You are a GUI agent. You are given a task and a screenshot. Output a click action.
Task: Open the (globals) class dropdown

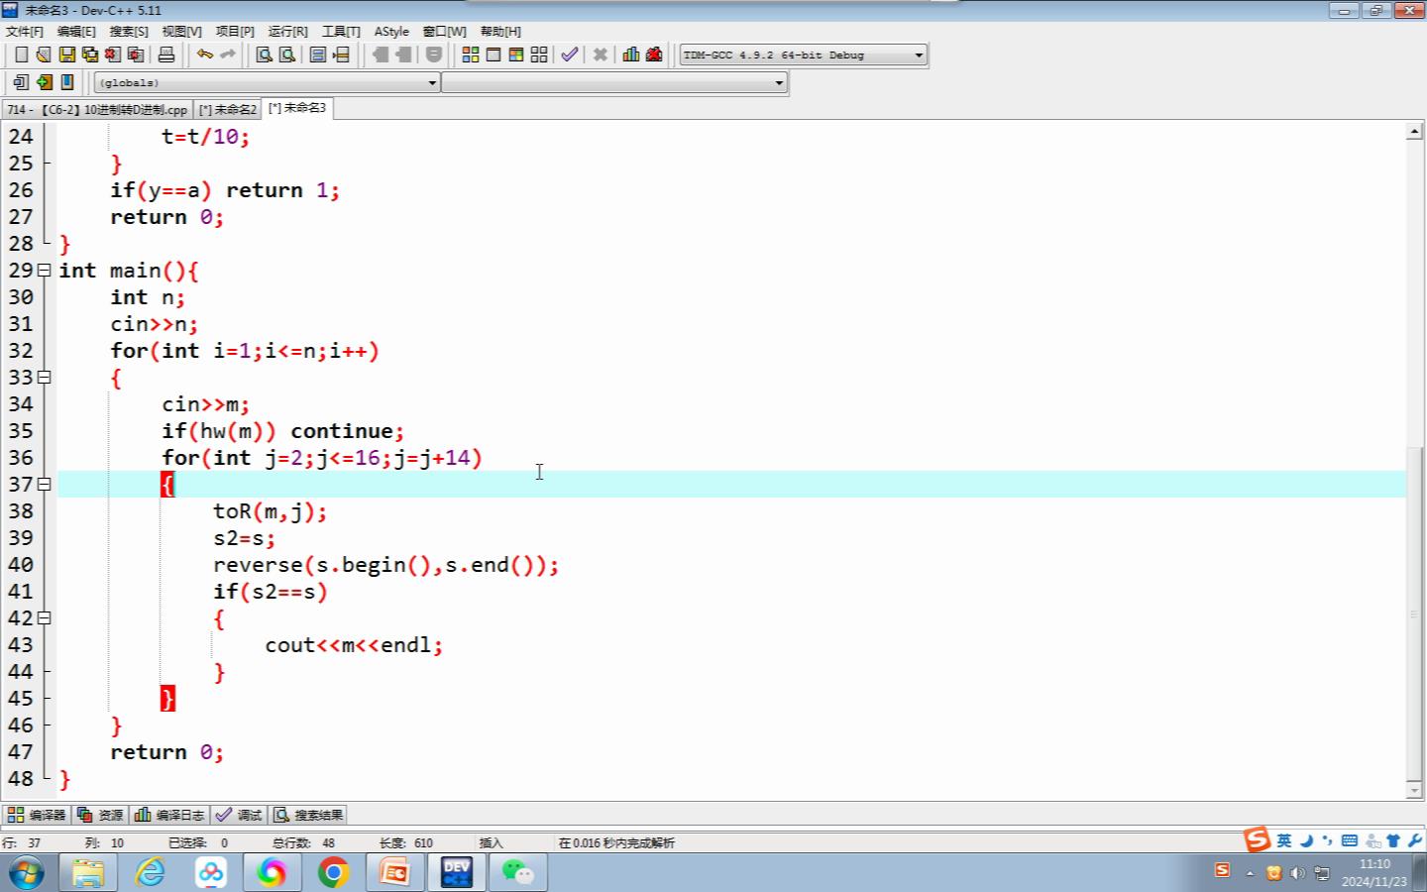267,82
